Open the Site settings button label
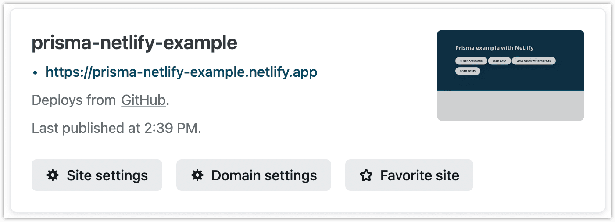This screenshot has width=615, height=222. 107,175
